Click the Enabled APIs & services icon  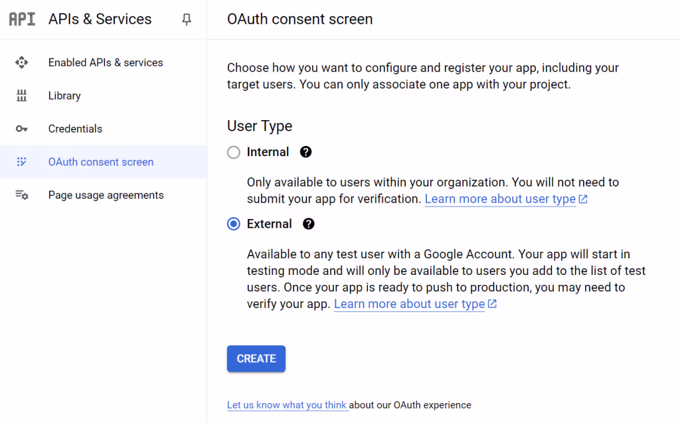pos(21,62)
